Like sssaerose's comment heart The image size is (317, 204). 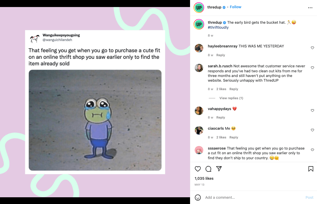pos(312,150)
